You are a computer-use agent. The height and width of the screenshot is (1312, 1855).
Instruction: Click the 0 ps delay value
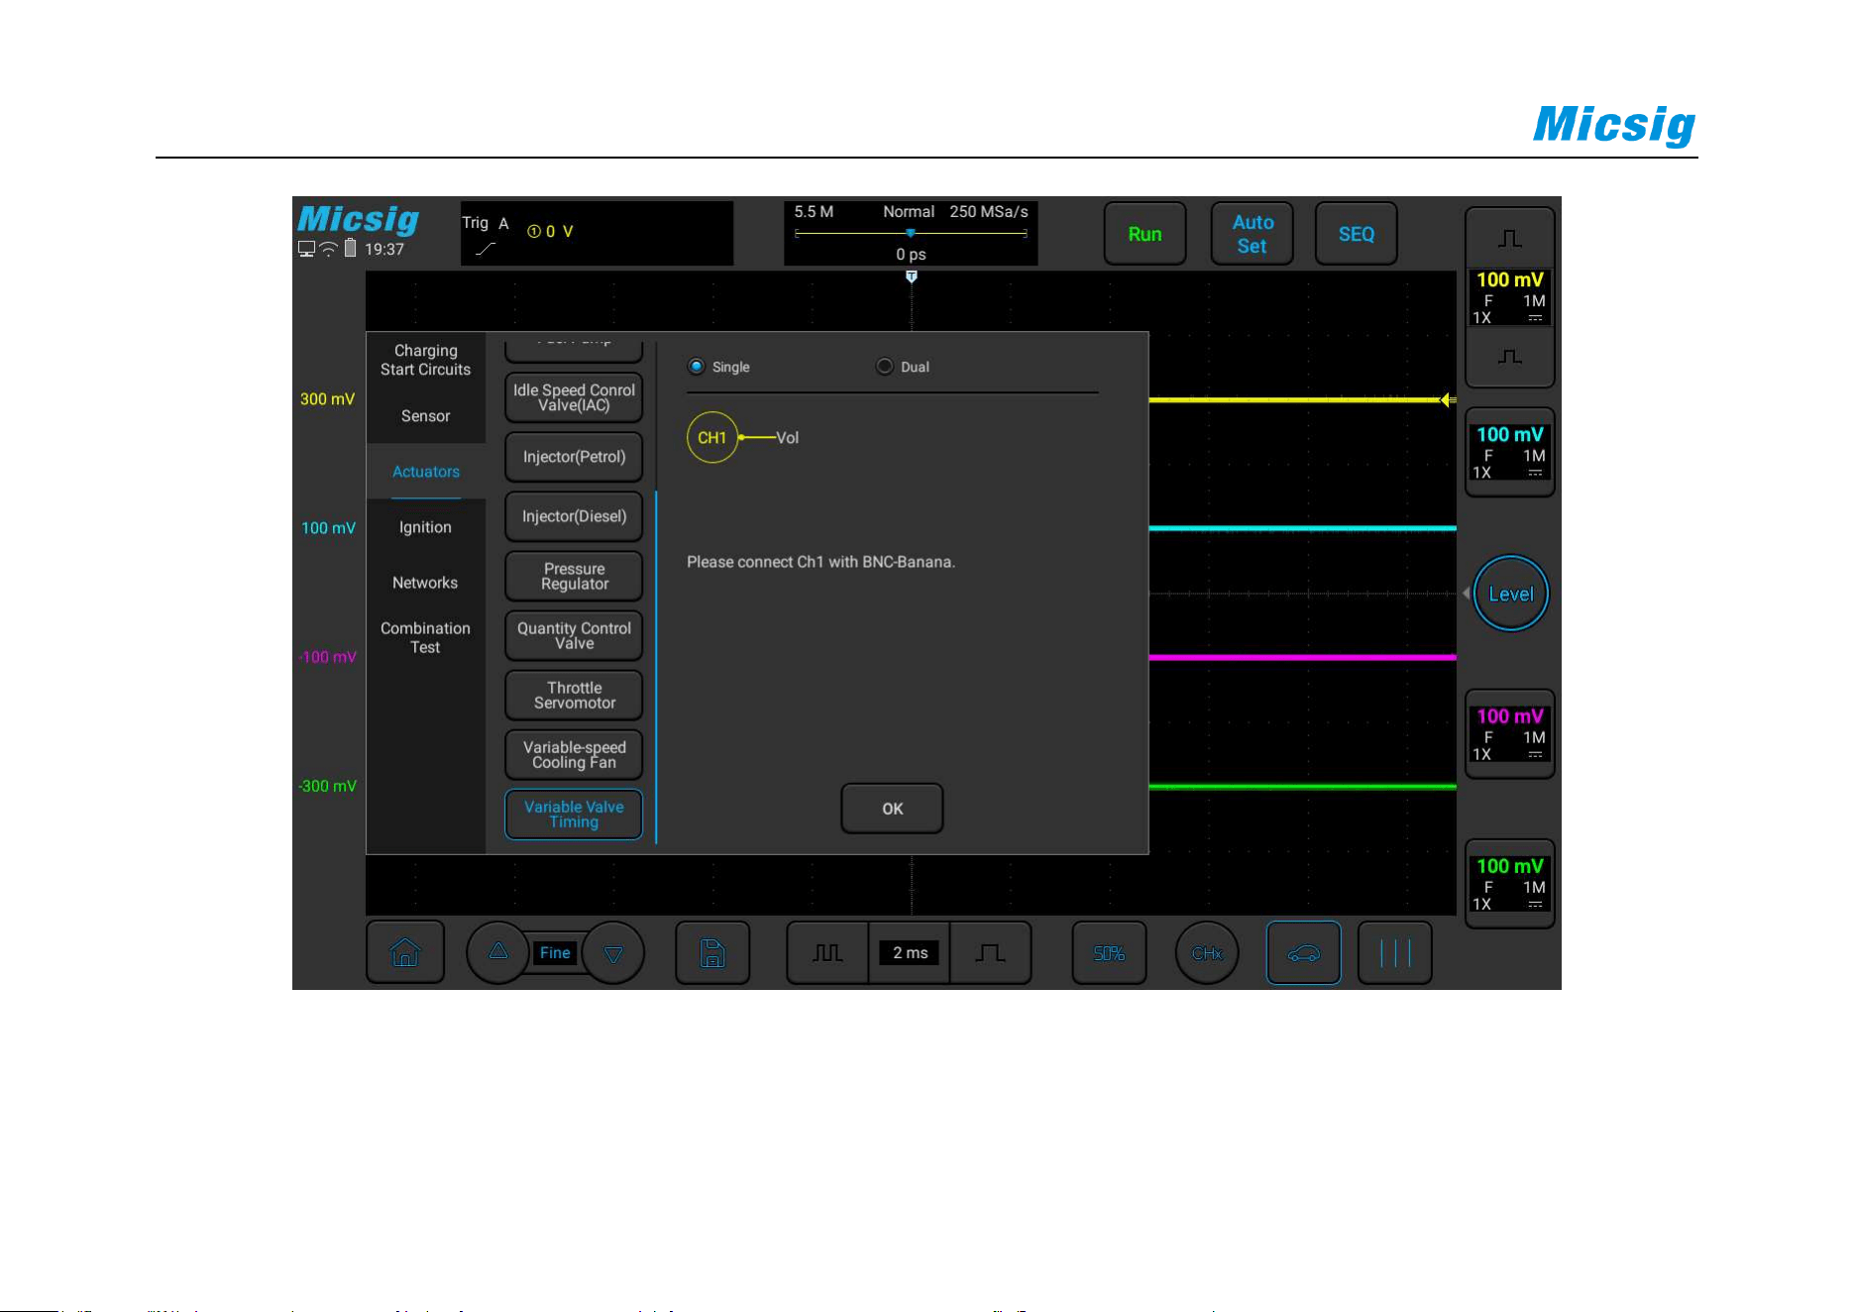(911, 255)
